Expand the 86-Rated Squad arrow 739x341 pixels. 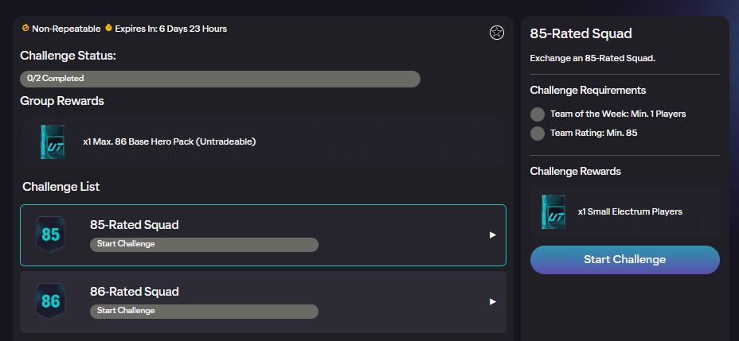tap(493, 302)
